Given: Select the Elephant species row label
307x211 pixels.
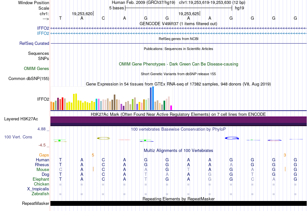Looking at the screenshot, I should (x=41, y=179).
